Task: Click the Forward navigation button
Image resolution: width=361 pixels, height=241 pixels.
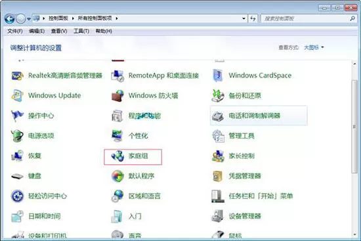Action: point(21,19)
